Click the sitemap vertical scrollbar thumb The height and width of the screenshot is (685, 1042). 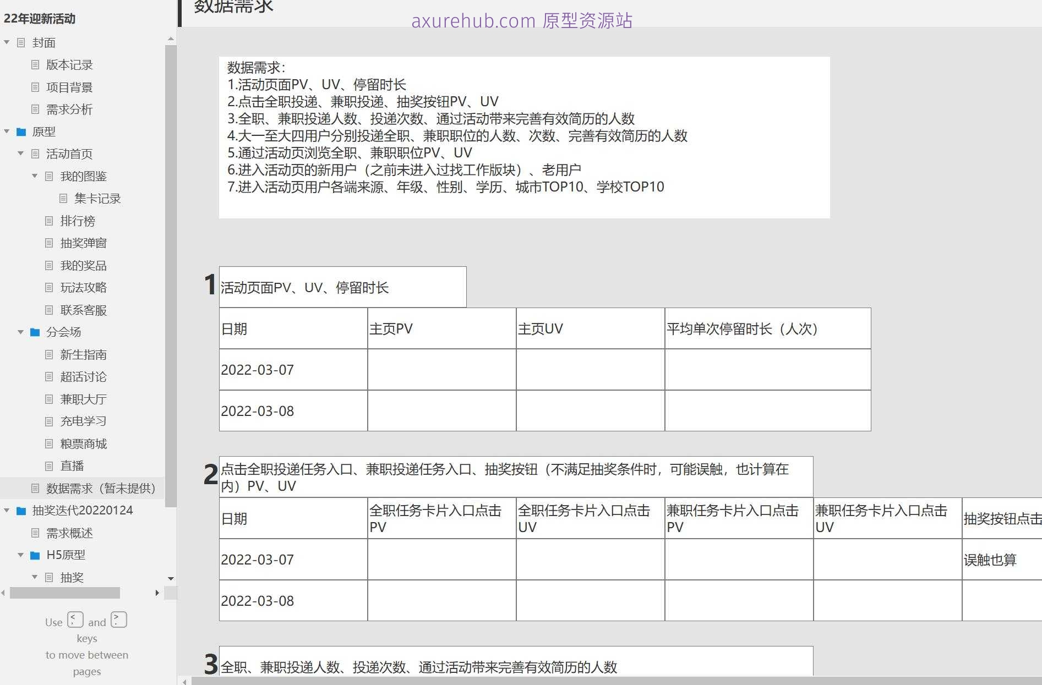(171, 275)
